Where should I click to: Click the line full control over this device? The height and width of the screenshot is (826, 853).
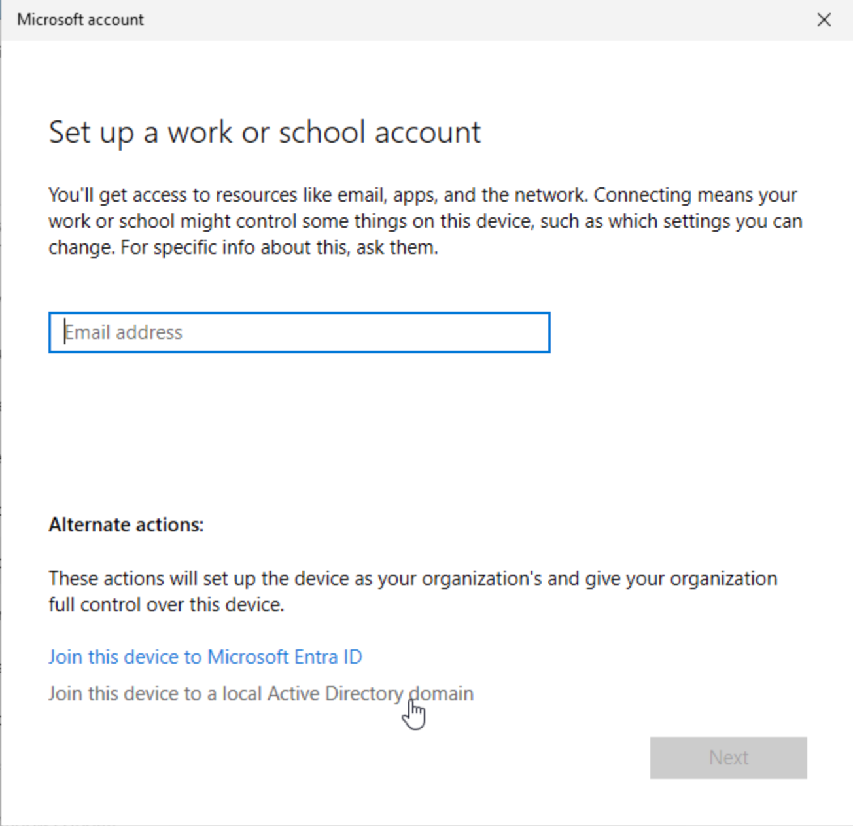pyautogui.click(x=166, y=605)
